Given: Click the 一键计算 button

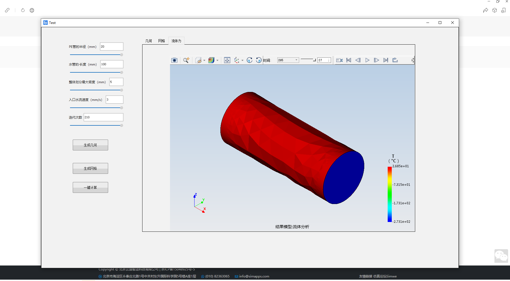Looking at the screenshot, I should click(90, 187).
